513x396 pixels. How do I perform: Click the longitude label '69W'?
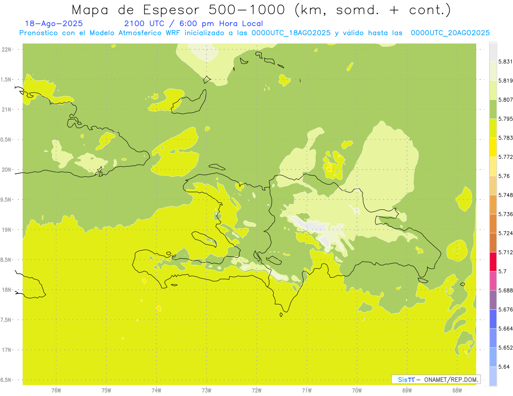coord(407,390)
